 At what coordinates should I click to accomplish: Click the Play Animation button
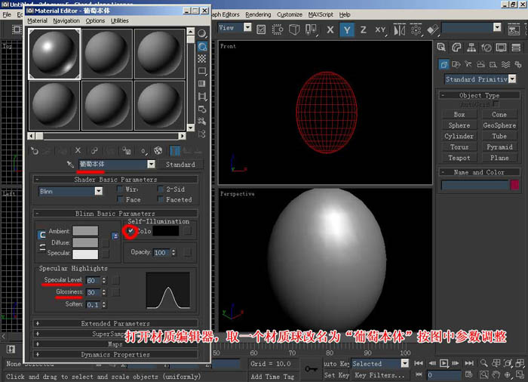pos(444,363)
